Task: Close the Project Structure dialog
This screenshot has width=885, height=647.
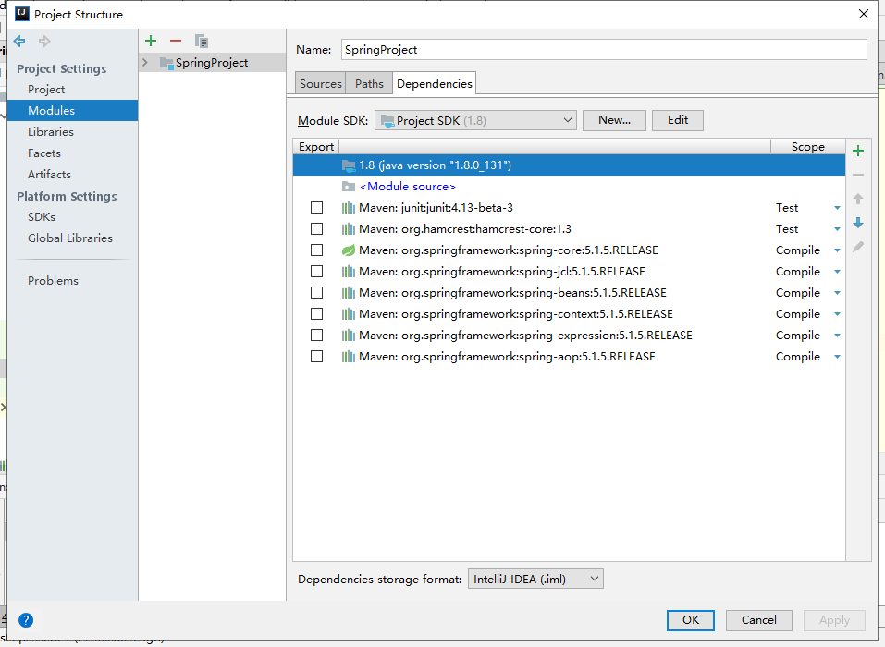Action: pos(864,14)
